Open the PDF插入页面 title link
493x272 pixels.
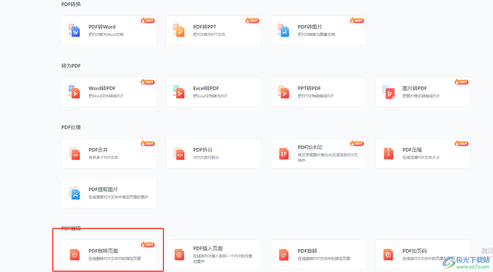click(x=208, y=249)
